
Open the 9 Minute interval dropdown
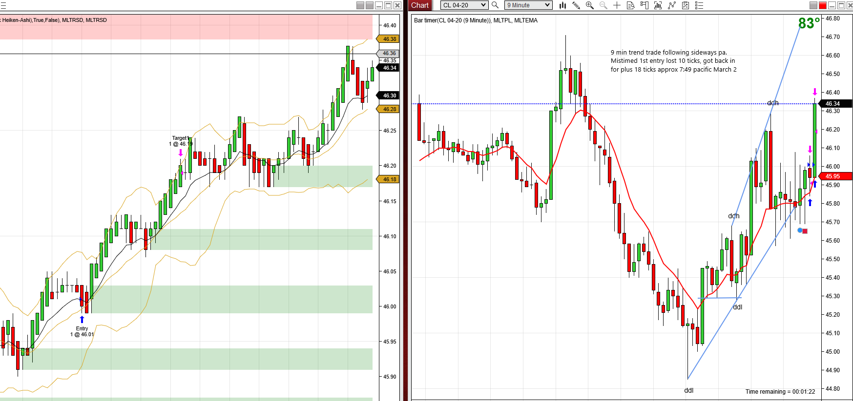pos(528,5)
